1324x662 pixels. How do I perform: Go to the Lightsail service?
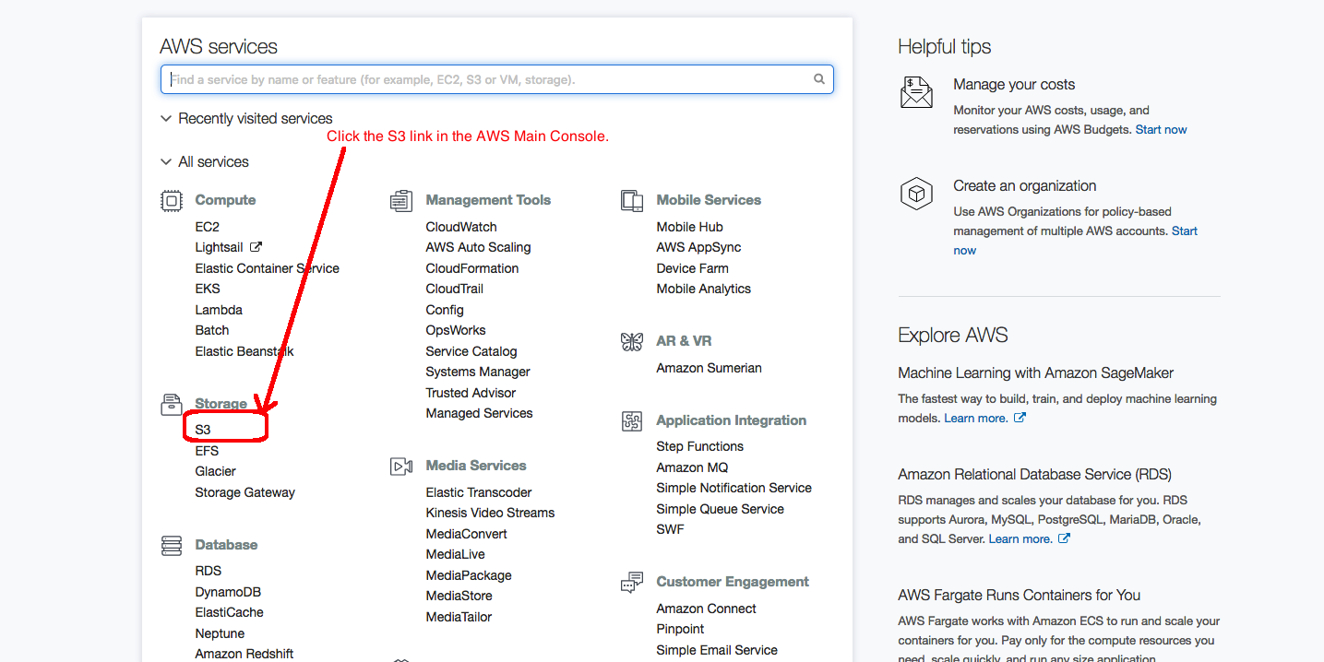point(220,247)
